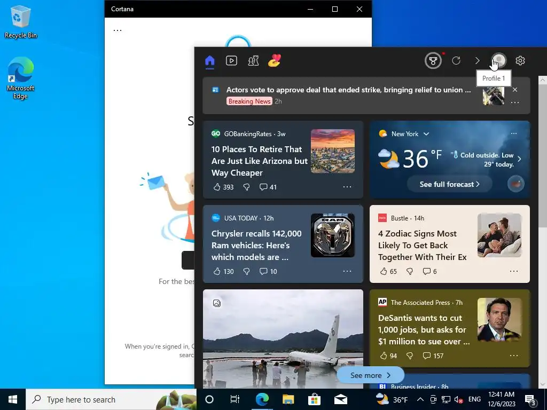547x410 pixels.
Task: Open the clock showing 12:41 AM
Action: click(501, 399)
